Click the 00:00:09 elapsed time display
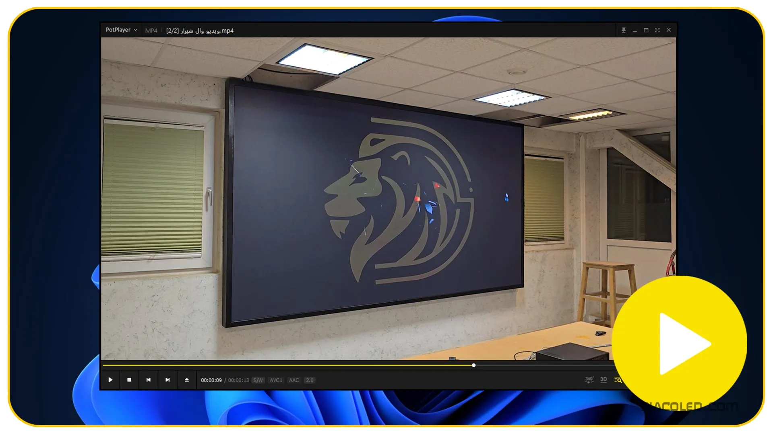 click(x=211, y=380)
